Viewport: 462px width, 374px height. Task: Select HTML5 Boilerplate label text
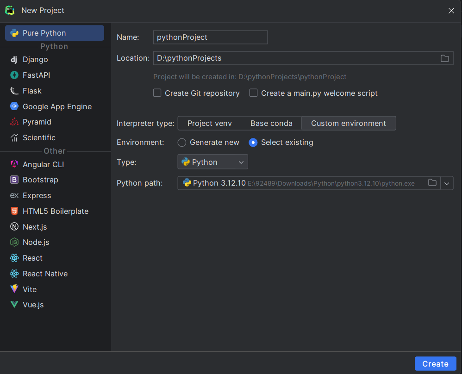click(56, 212)
